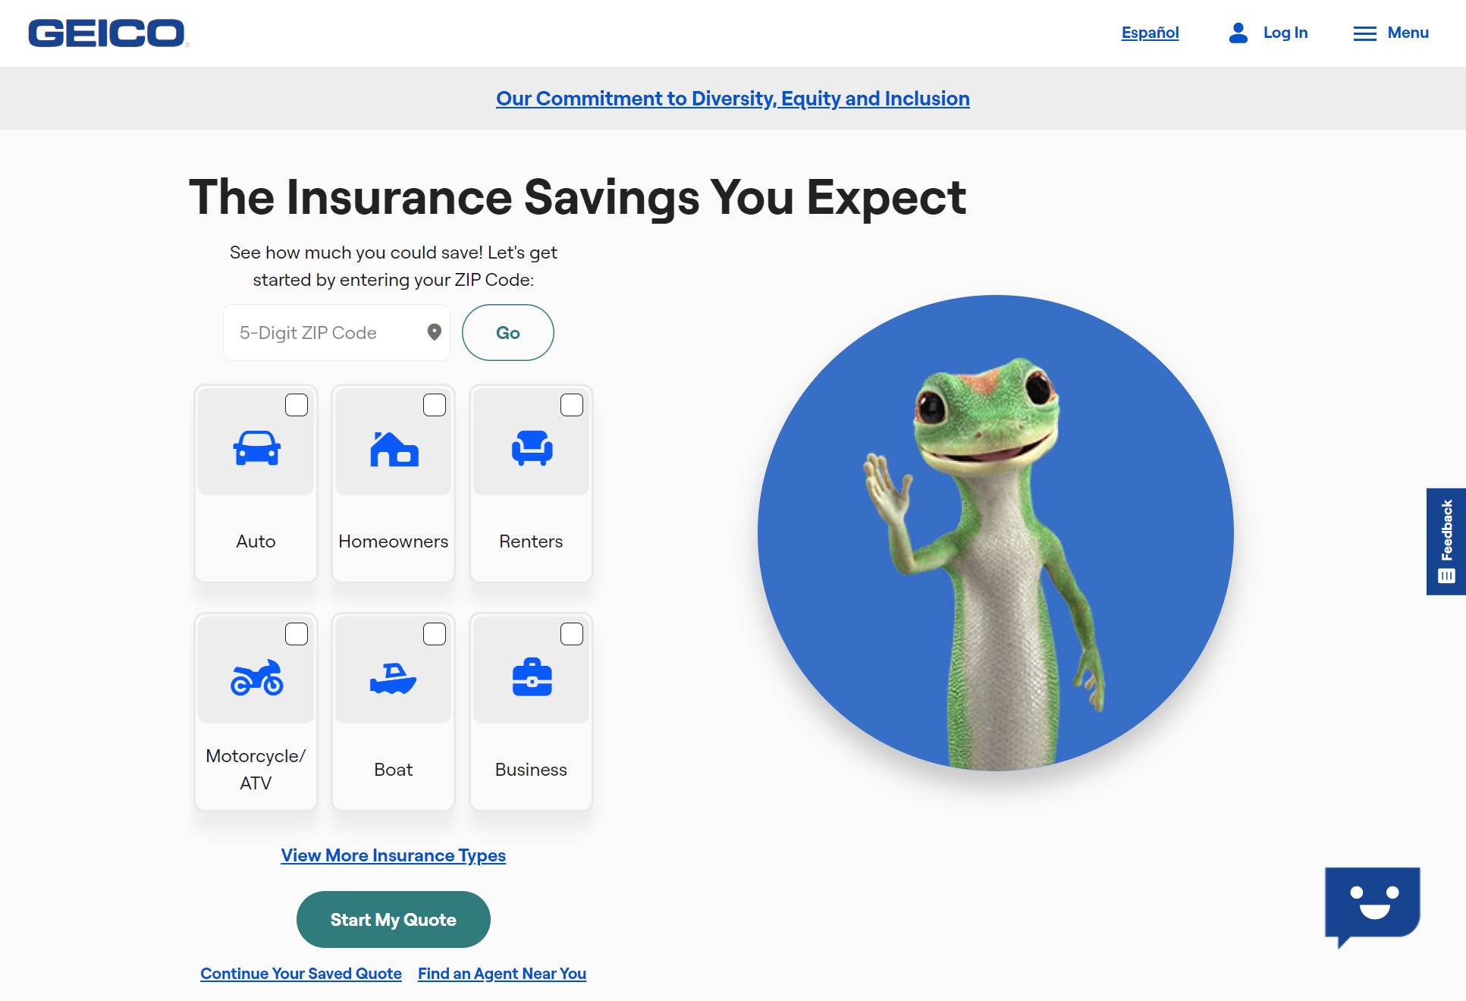Enable the Renters insurance checkbox
Screen dimensions: 1466x1001
tap(572, 405)
